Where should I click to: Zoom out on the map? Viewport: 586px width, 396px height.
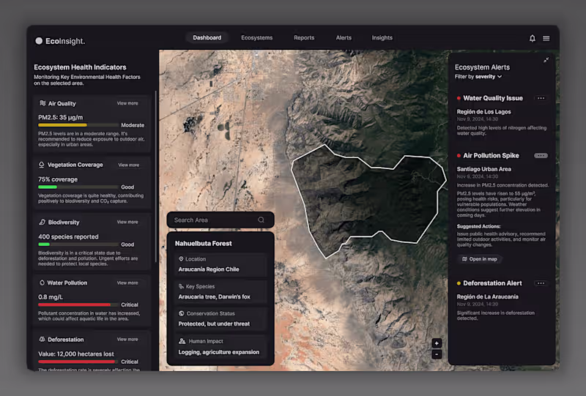[x=437, y=354]
